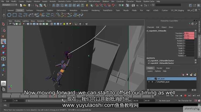
Task: Activate the Move tool cone icon
Action: point(3,42)
